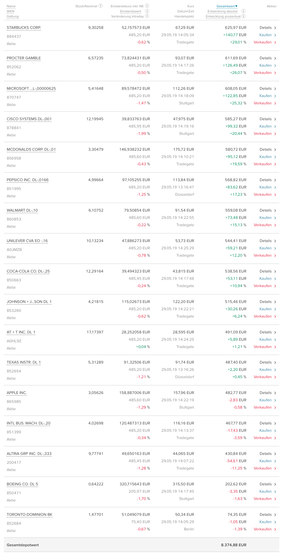Open the Toronto-Dominion BK stock link
This screenshot has height=558, width=284.
tap(29, 515)
